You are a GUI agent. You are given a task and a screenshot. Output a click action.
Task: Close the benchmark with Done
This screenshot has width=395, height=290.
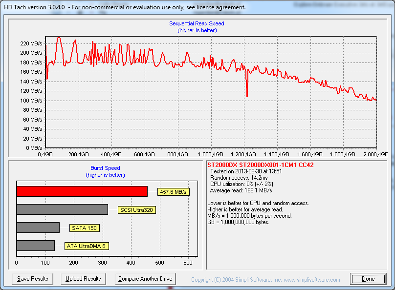(368, 279)
